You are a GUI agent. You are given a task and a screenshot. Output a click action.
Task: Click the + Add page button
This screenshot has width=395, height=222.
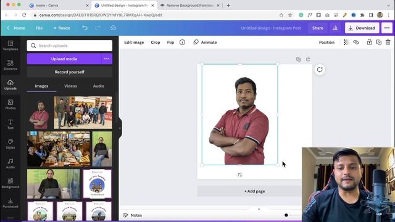pyautogui.click(x=254, y=191)
